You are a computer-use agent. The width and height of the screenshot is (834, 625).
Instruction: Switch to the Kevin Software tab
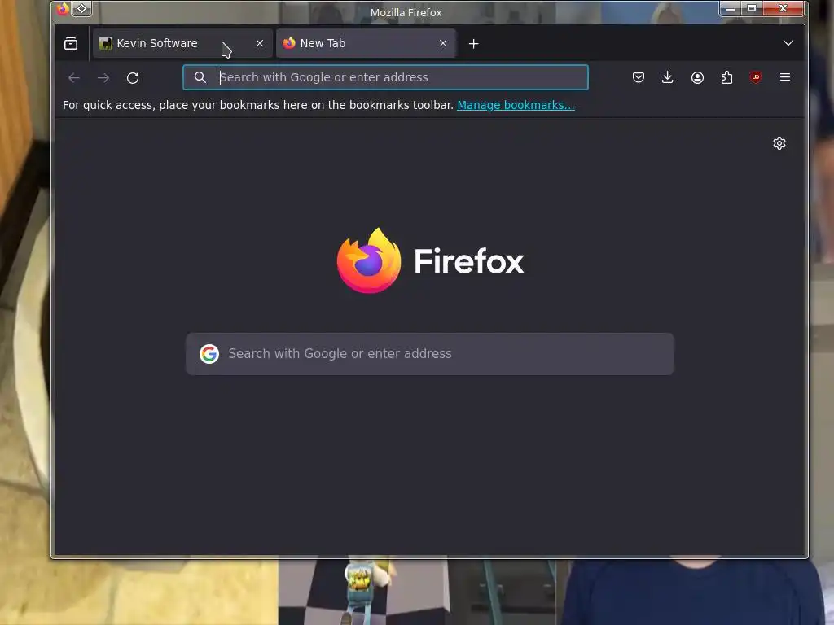tap(182, 43)
